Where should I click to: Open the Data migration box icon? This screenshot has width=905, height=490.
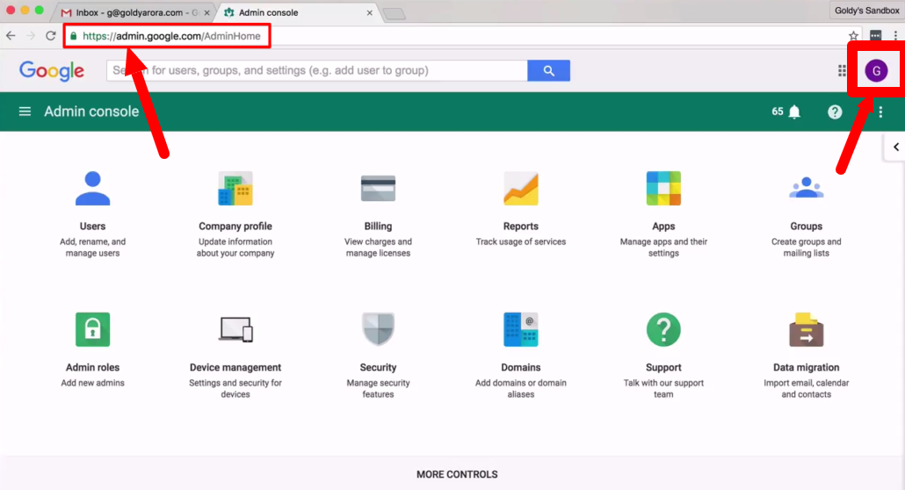[x=807, y=329]
